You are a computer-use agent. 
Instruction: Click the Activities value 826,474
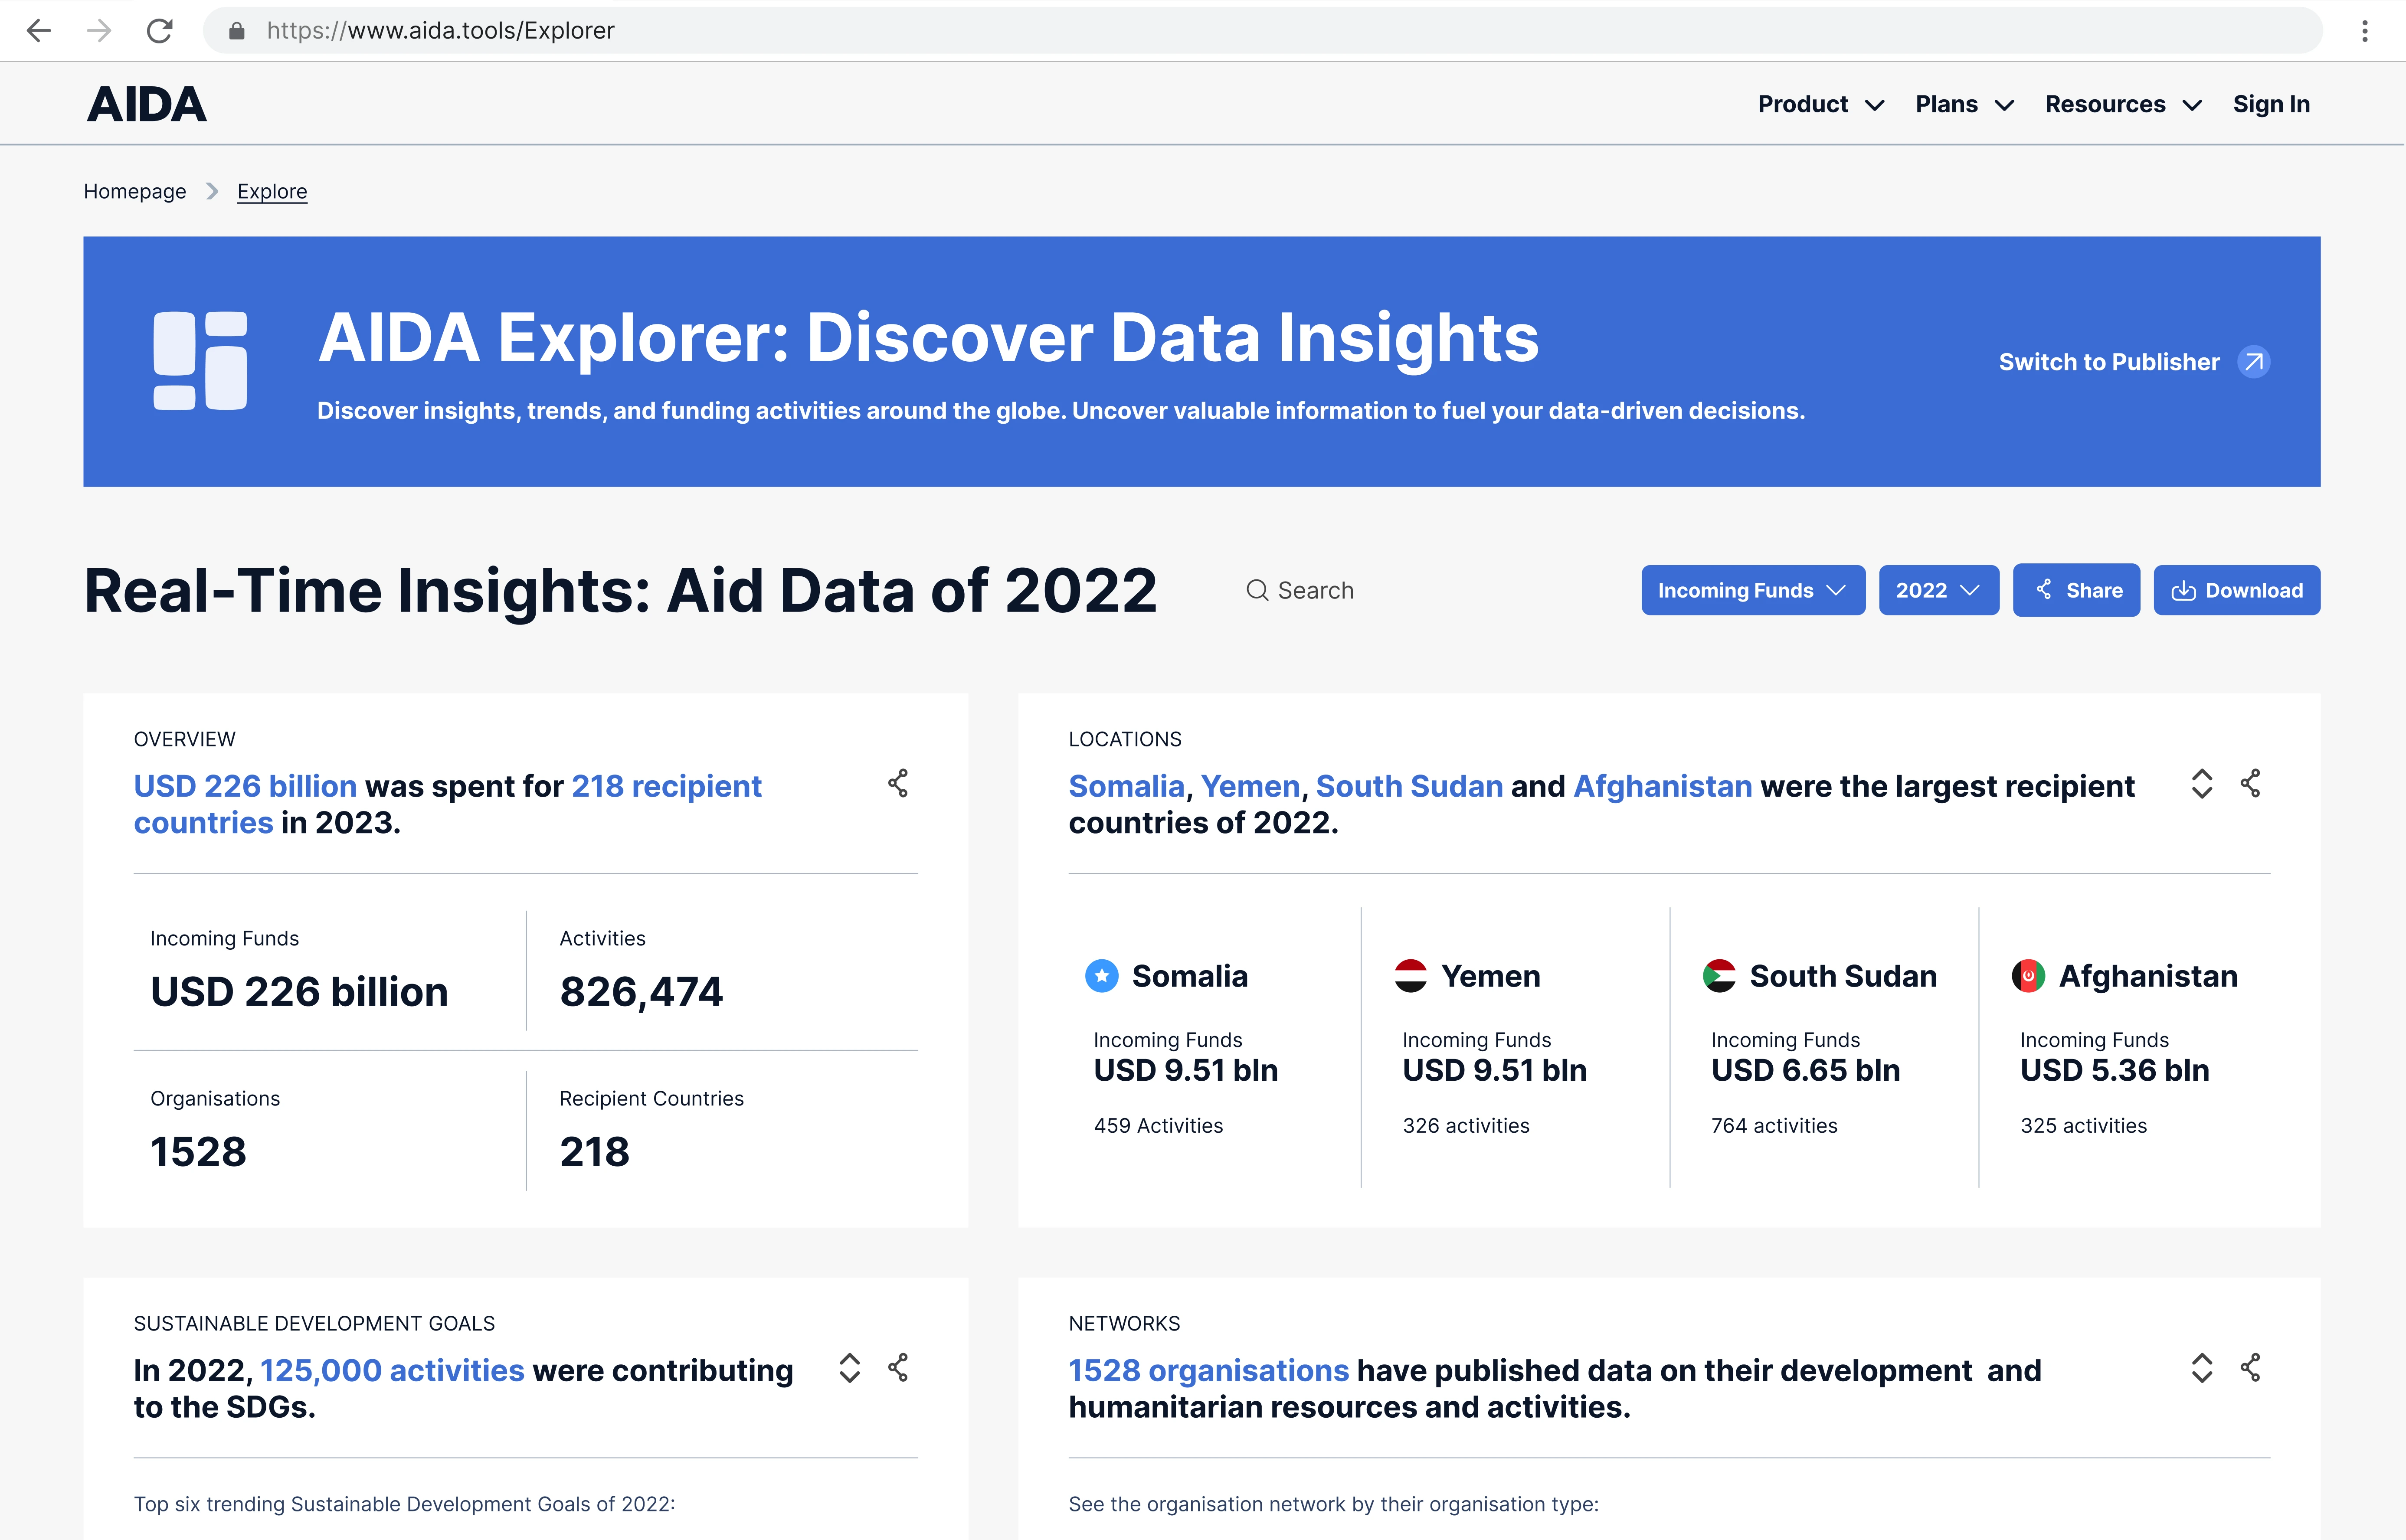pyautogui.click(x=641, y=992)
